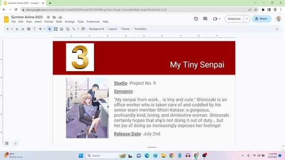Viewport: 285px width, 160px height.
Task: Click the zoom magnifier tool
Action: 41,29
